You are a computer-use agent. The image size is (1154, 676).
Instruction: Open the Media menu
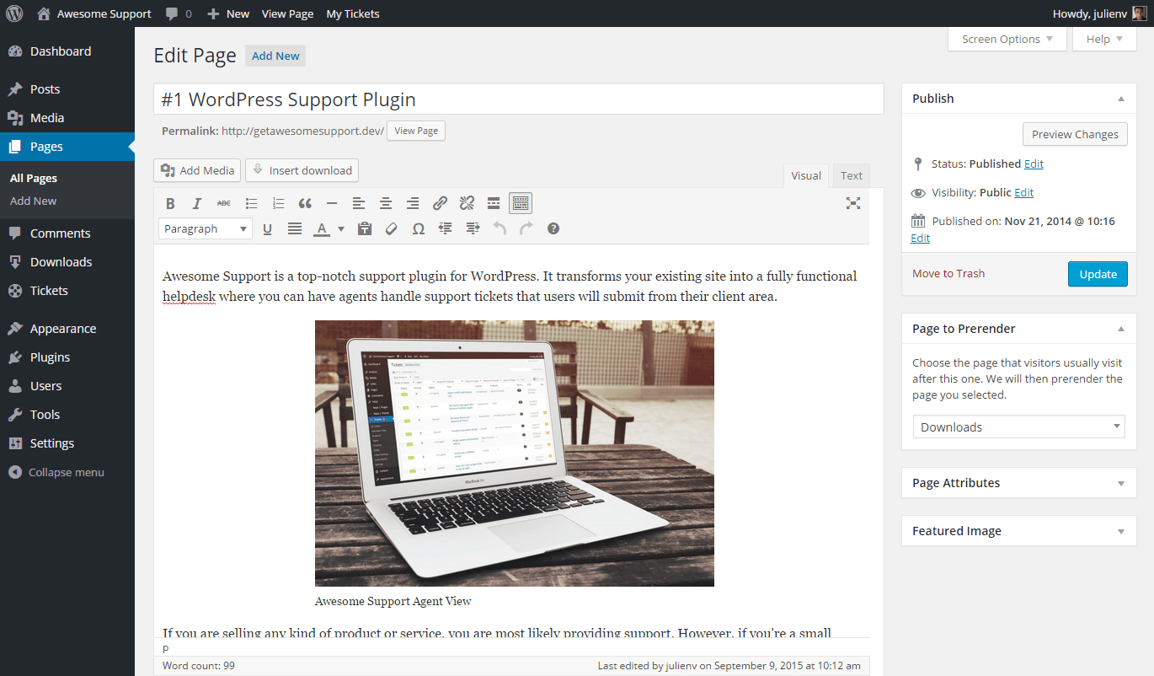click(x=67, y=118)
